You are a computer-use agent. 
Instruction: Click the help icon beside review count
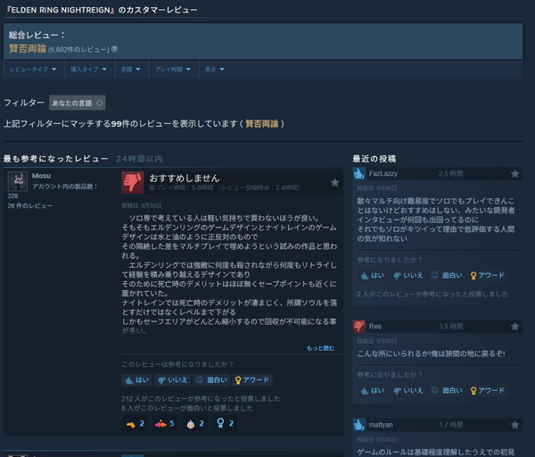coord(115,49)
